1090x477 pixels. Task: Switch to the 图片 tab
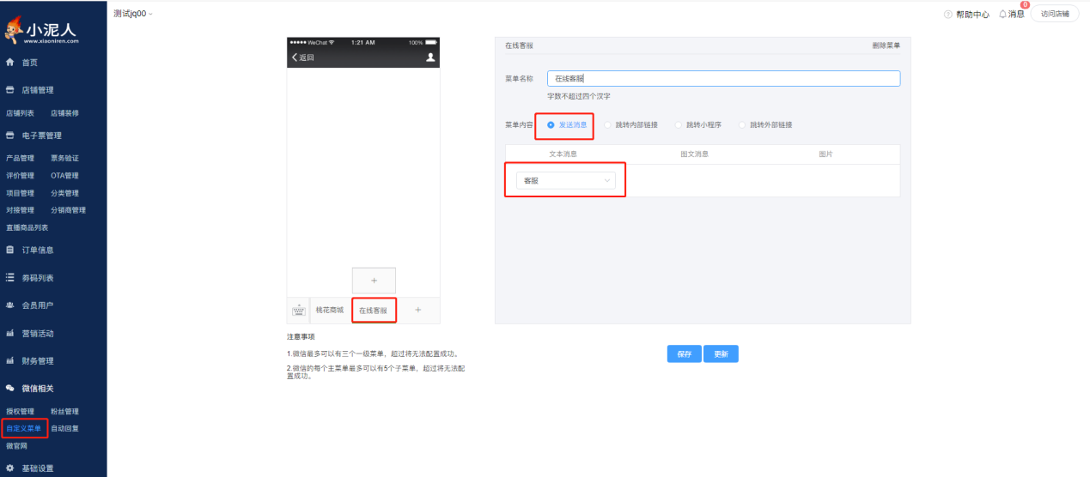pos(825,154)
